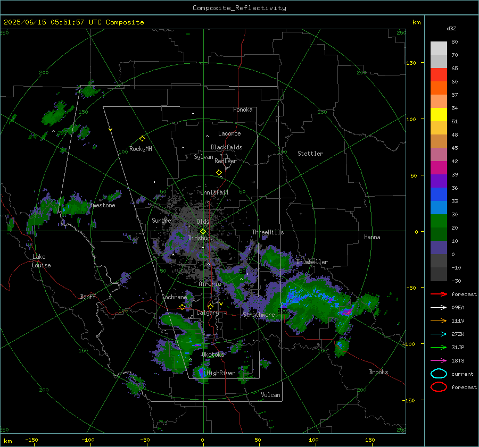The width and height of the screenshot is (479, 447).
Task: Click yellow diamond marker below Cochrane label
Action: (x=182, y=307)
